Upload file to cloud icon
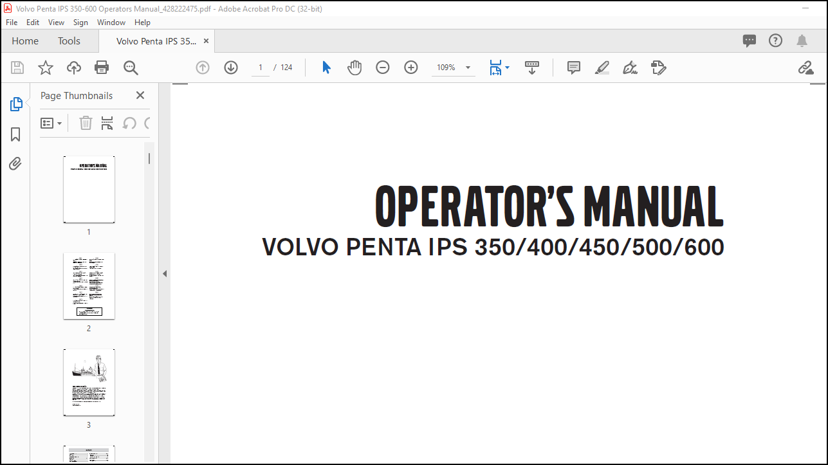828x465 pixels. point(74,68)
